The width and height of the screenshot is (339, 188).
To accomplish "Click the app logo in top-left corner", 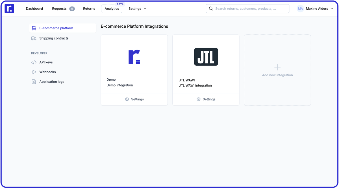I will [x=9, y=8].
